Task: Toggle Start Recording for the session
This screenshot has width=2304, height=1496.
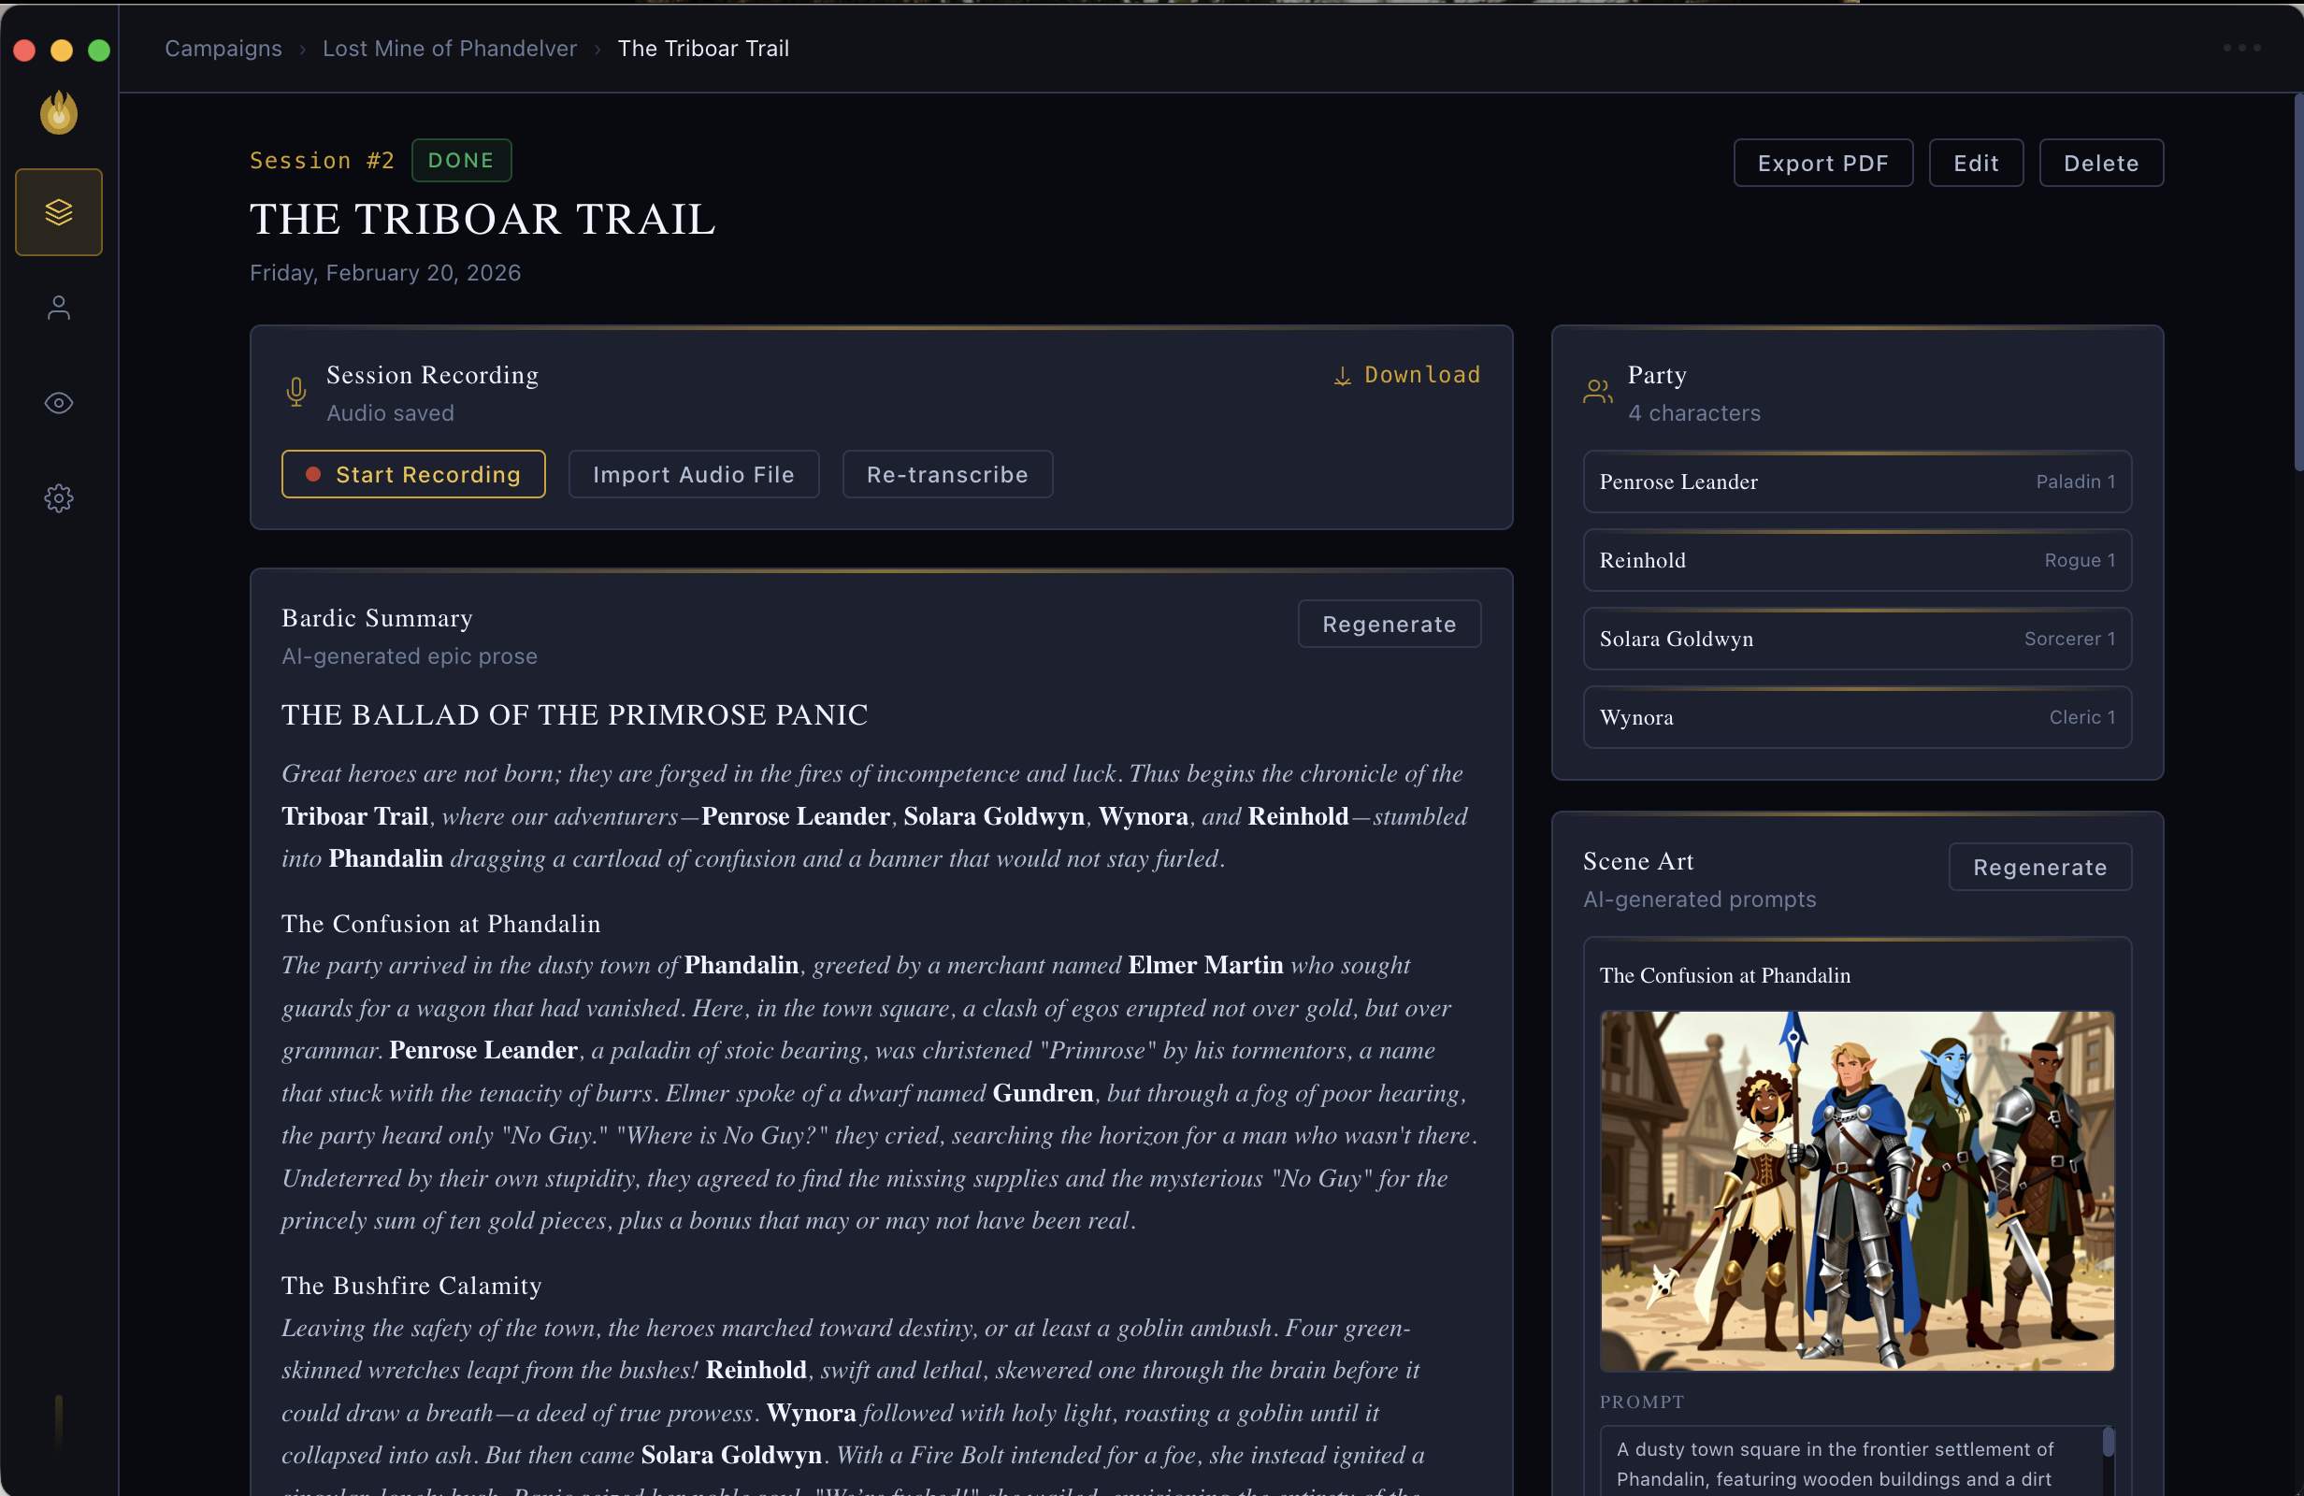Action: 413,474
